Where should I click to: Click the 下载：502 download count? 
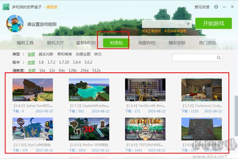click(x=76, y=111)
